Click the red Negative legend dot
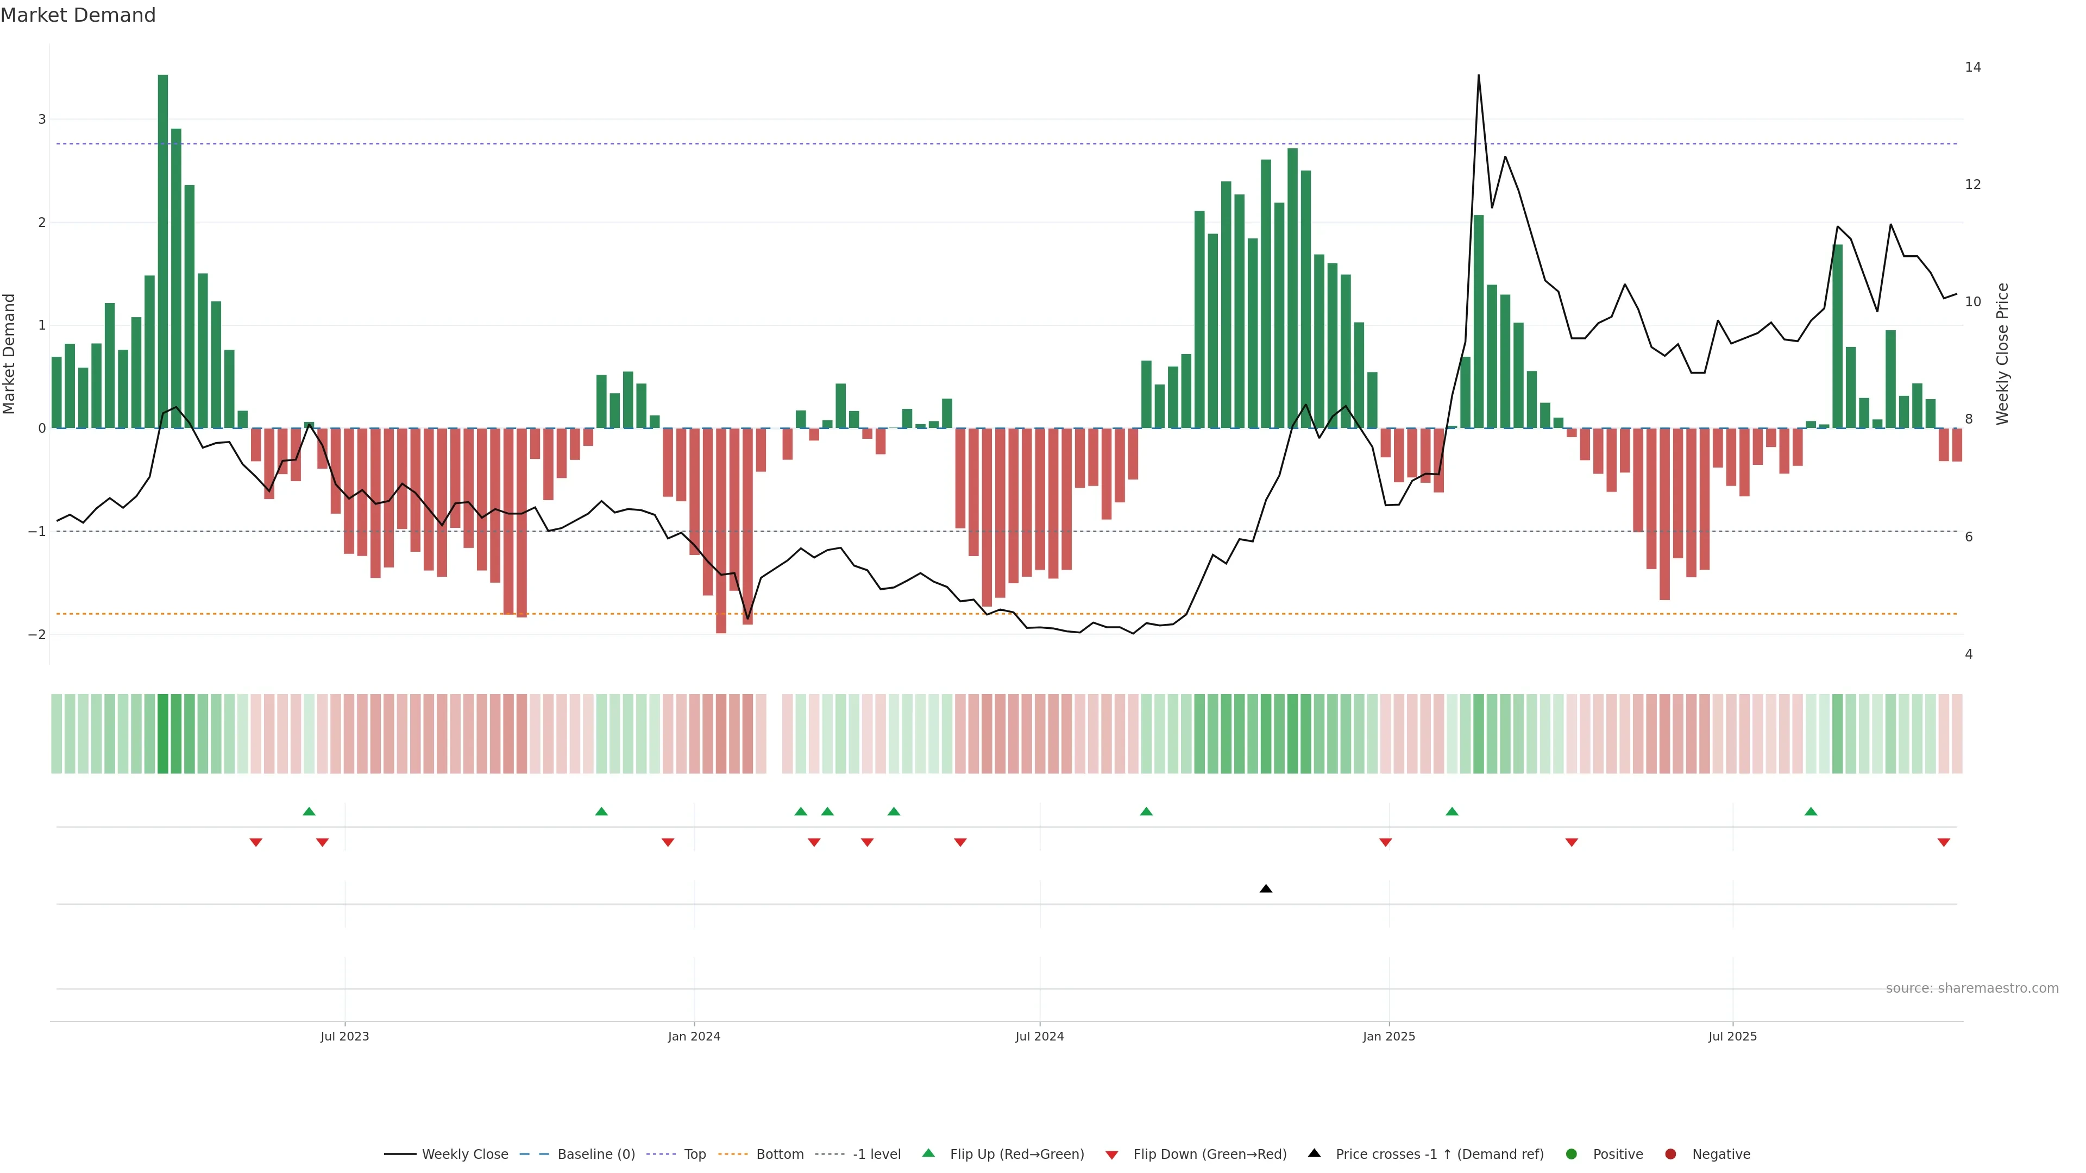Screen dimensions: 2086x1173 [1670, 1153]
